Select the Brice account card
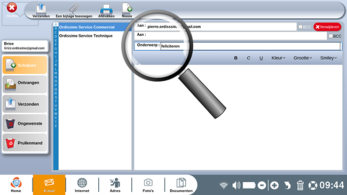Screen dimensions: 347x195 pos(25,46)
